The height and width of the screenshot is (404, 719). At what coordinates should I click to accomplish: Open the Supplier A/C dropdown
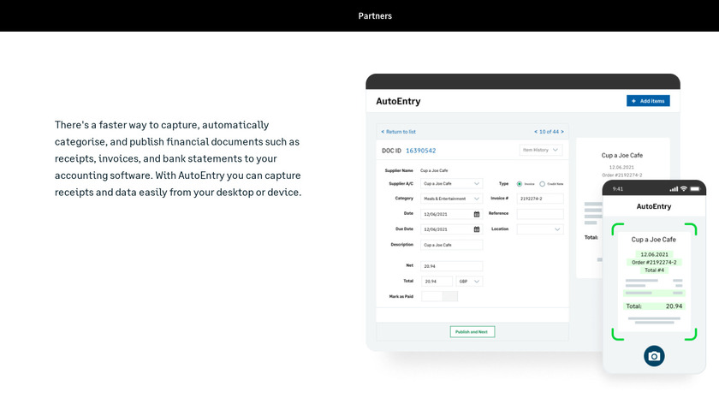[x=451, y=183]
